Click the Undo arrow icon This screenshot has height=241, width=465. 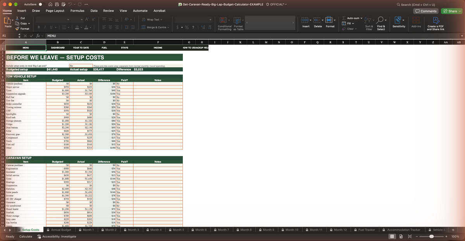[70, 4]
